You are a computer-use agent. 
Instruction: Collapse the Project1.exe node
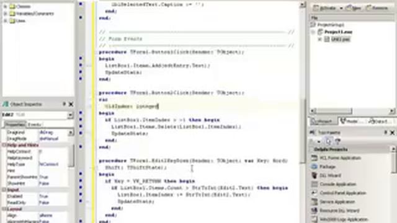click(x=313, y=32)
